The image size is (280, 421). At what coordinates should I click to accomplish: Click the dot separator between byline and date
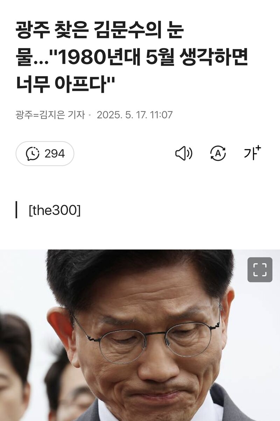90,115
